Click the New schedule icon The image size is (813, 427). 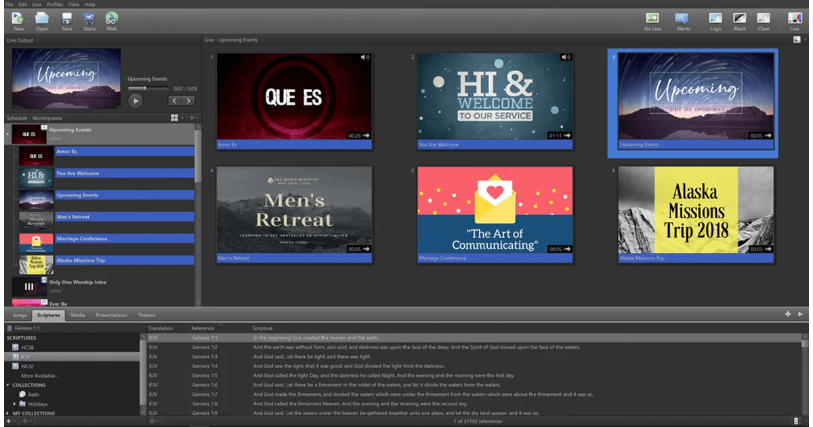pos(19,18)
